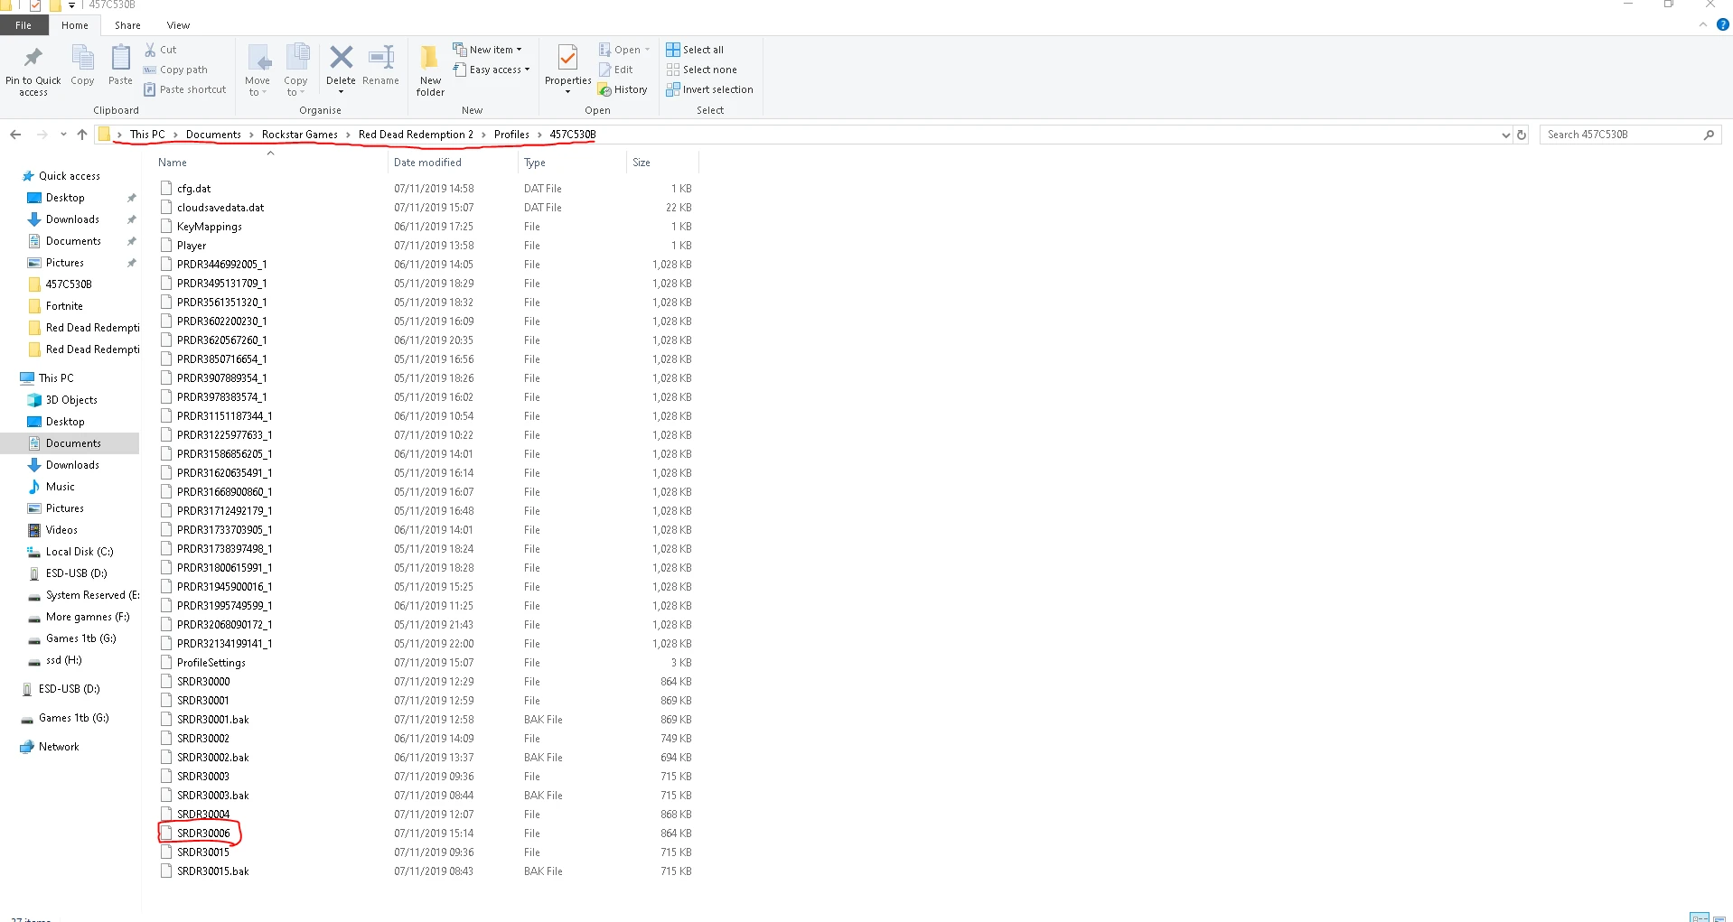
Task: Switch to the View ribbon tab
Action: 178,25
